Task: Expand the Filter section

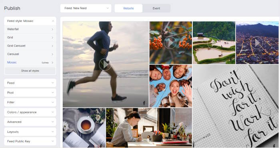Action: (x=30, y=103)
